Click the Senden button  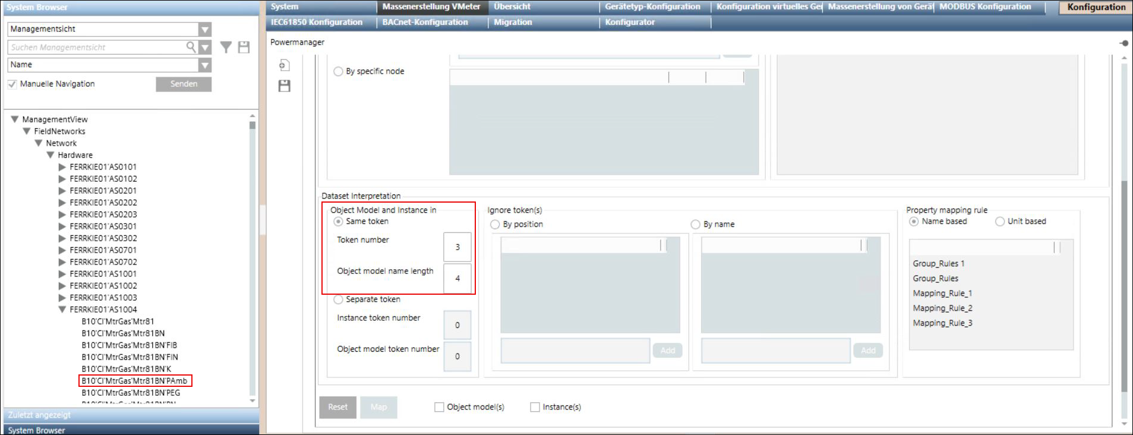184,84
